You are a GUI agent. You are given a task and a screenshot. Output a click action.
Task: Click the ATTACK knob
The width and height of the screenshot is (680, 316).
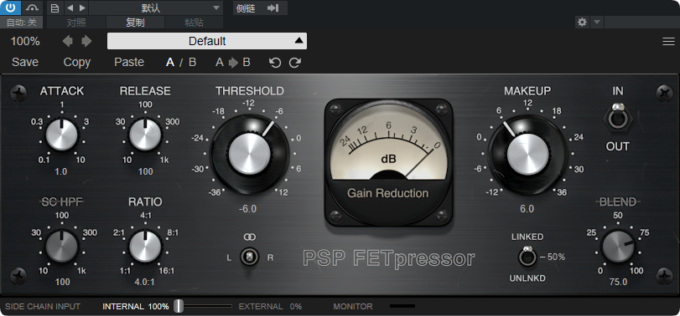[61, 135]
